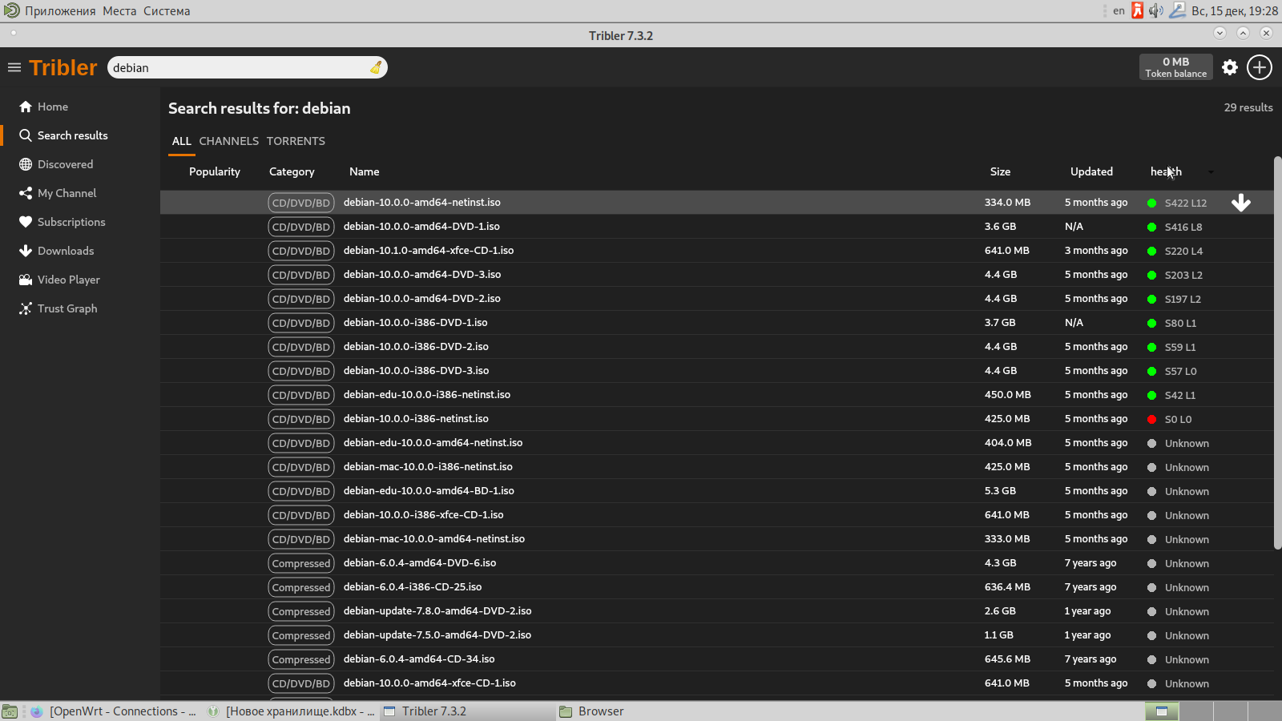Select row debian-10.0.0-i386-DVD-2.iso
This screenshot has height=721, width=1282.
point(716,347)
